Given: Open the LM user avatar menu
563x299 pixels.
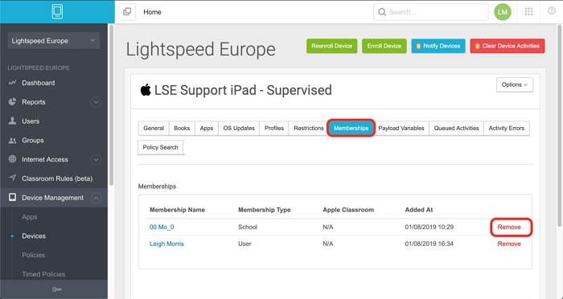Looking at the screenshot, I should (503, 12).
